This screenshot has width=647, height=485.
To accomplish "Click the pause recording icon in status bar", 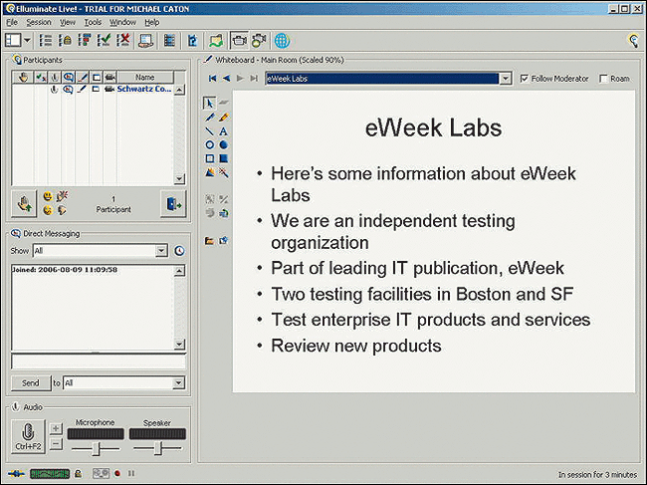I will click(x=131, y=473).
